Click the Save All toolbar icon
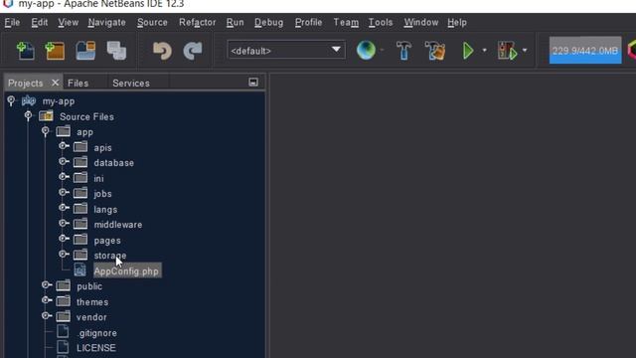This screenshot has width=636, height=358. tap(117, 51)
